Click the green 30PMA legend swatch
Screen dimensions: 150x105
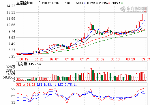click(122, 3)
